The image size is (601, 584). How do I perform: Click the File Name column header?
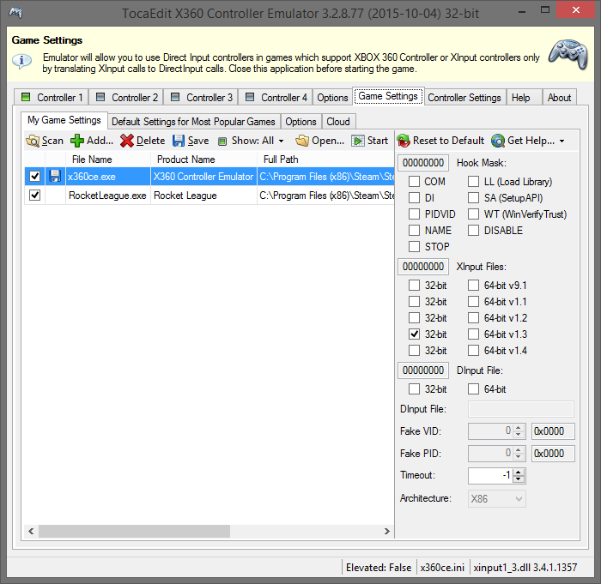click(x=108, y=160)
